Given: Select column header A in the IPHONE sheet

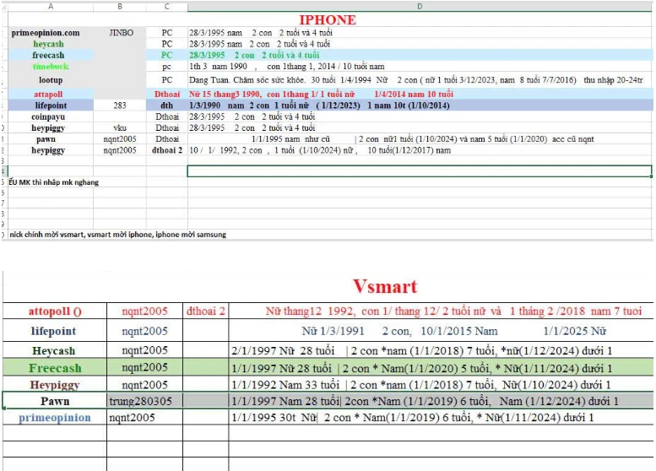Looking at the screenshot, I should pos(51,6).
